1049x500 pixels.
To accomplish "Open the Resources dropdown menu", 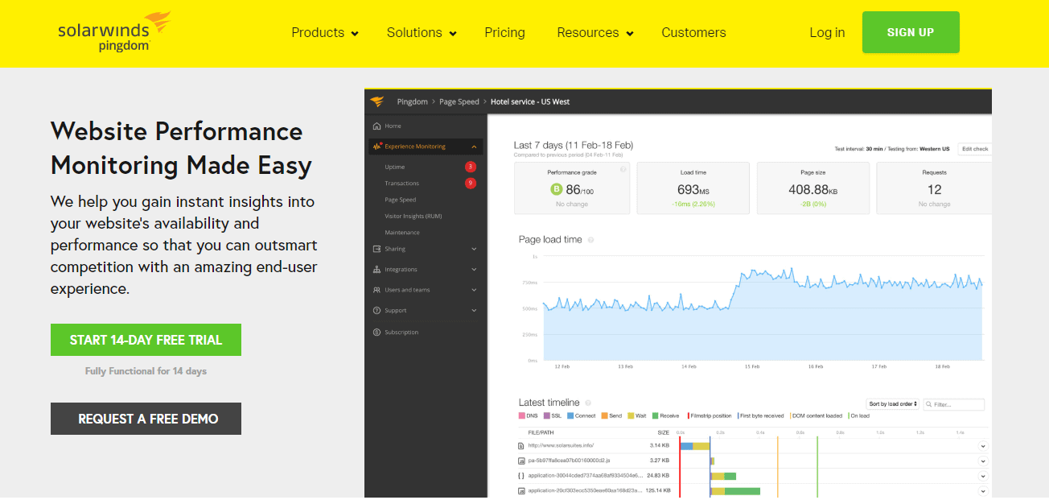I will [595, 33].
